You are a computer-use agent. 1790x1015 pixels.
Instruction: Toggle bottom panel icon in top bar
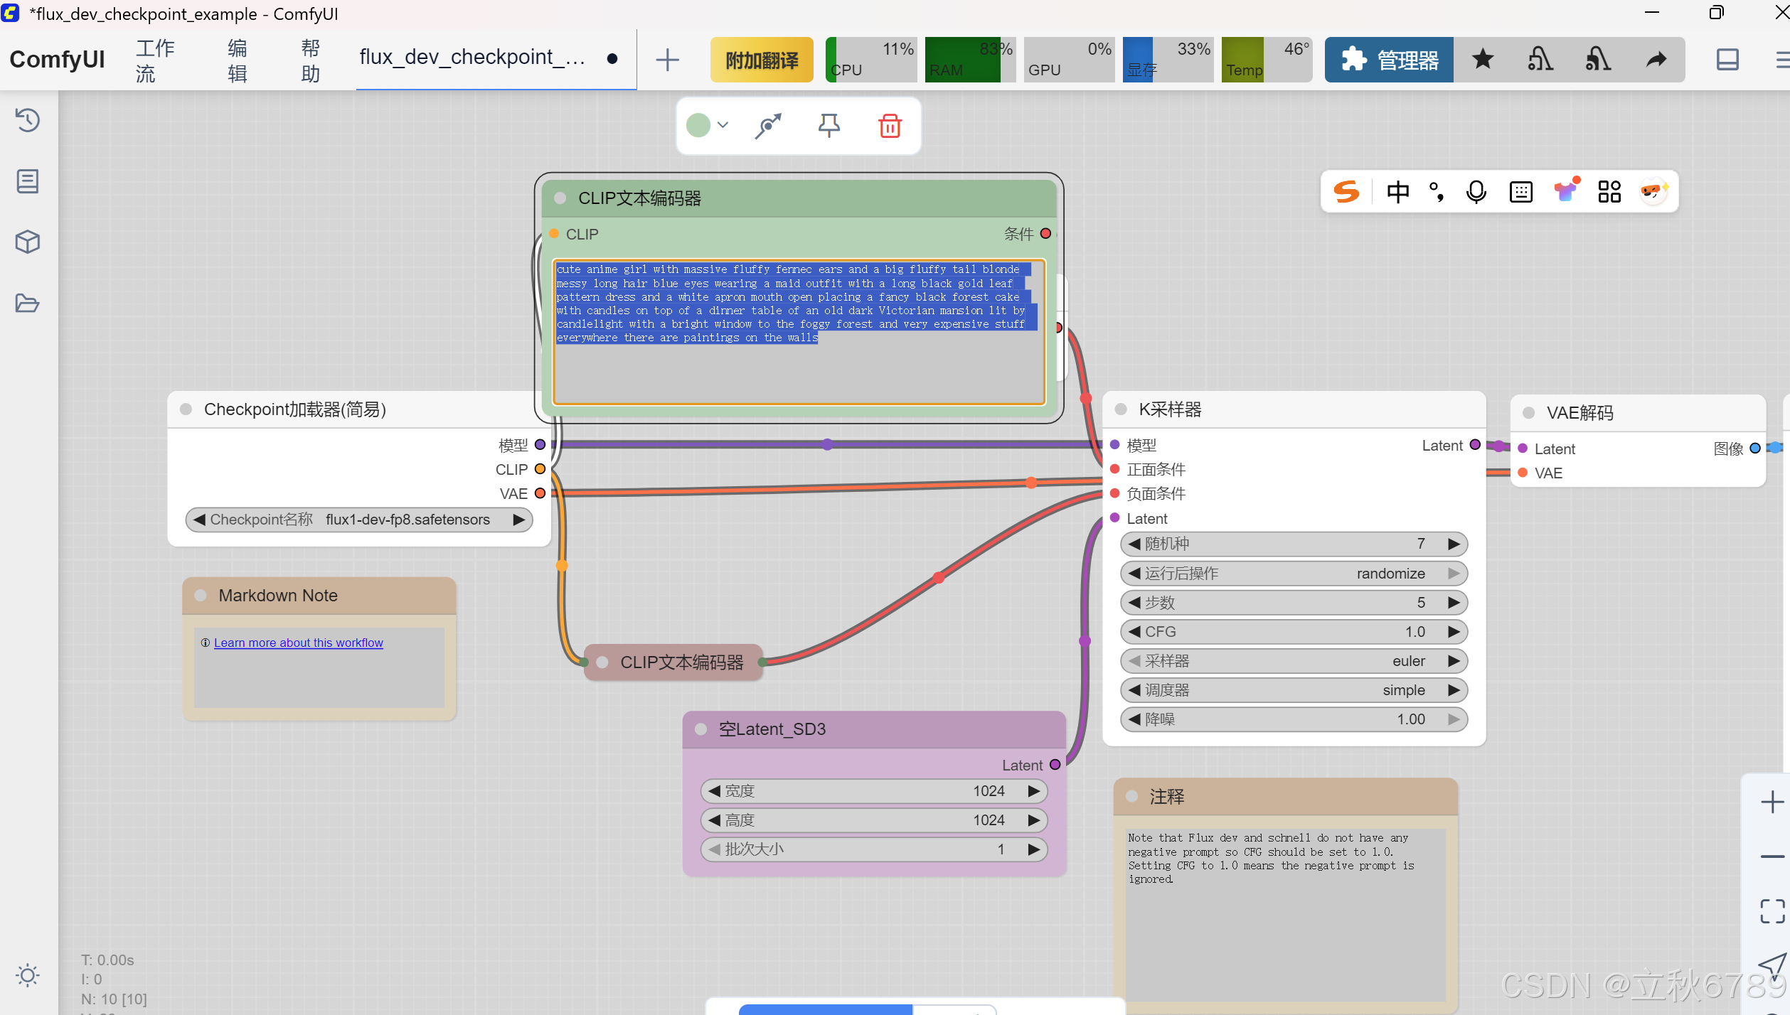[1727, 60]
